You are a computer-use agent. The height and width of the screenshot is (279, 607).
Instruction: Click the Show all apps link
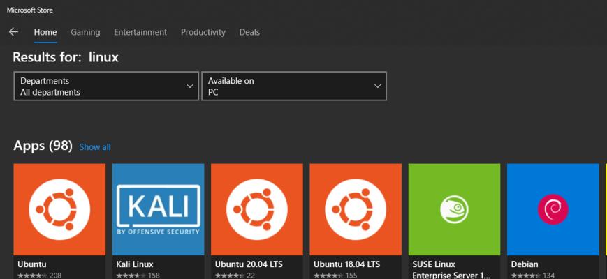(x=95, y=147)
